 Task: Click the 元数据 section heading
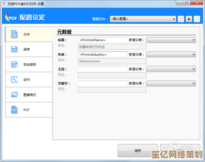point(64,32)
